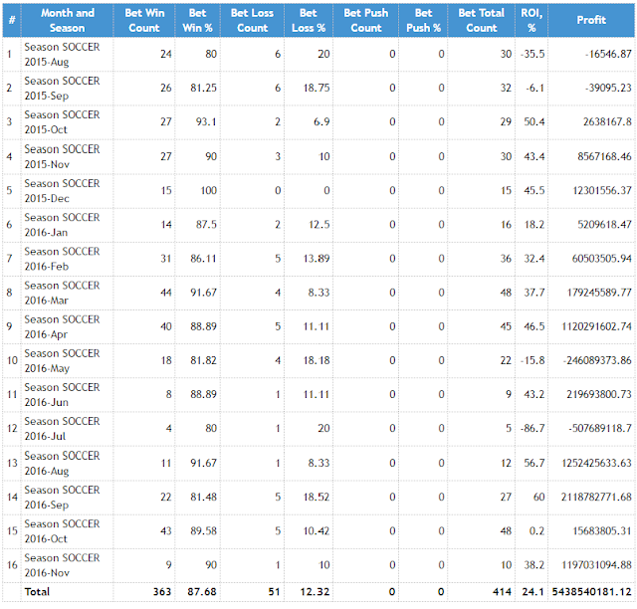
Task: Click total Bet Loss % 12.32
Action: [x=315, y=592]
